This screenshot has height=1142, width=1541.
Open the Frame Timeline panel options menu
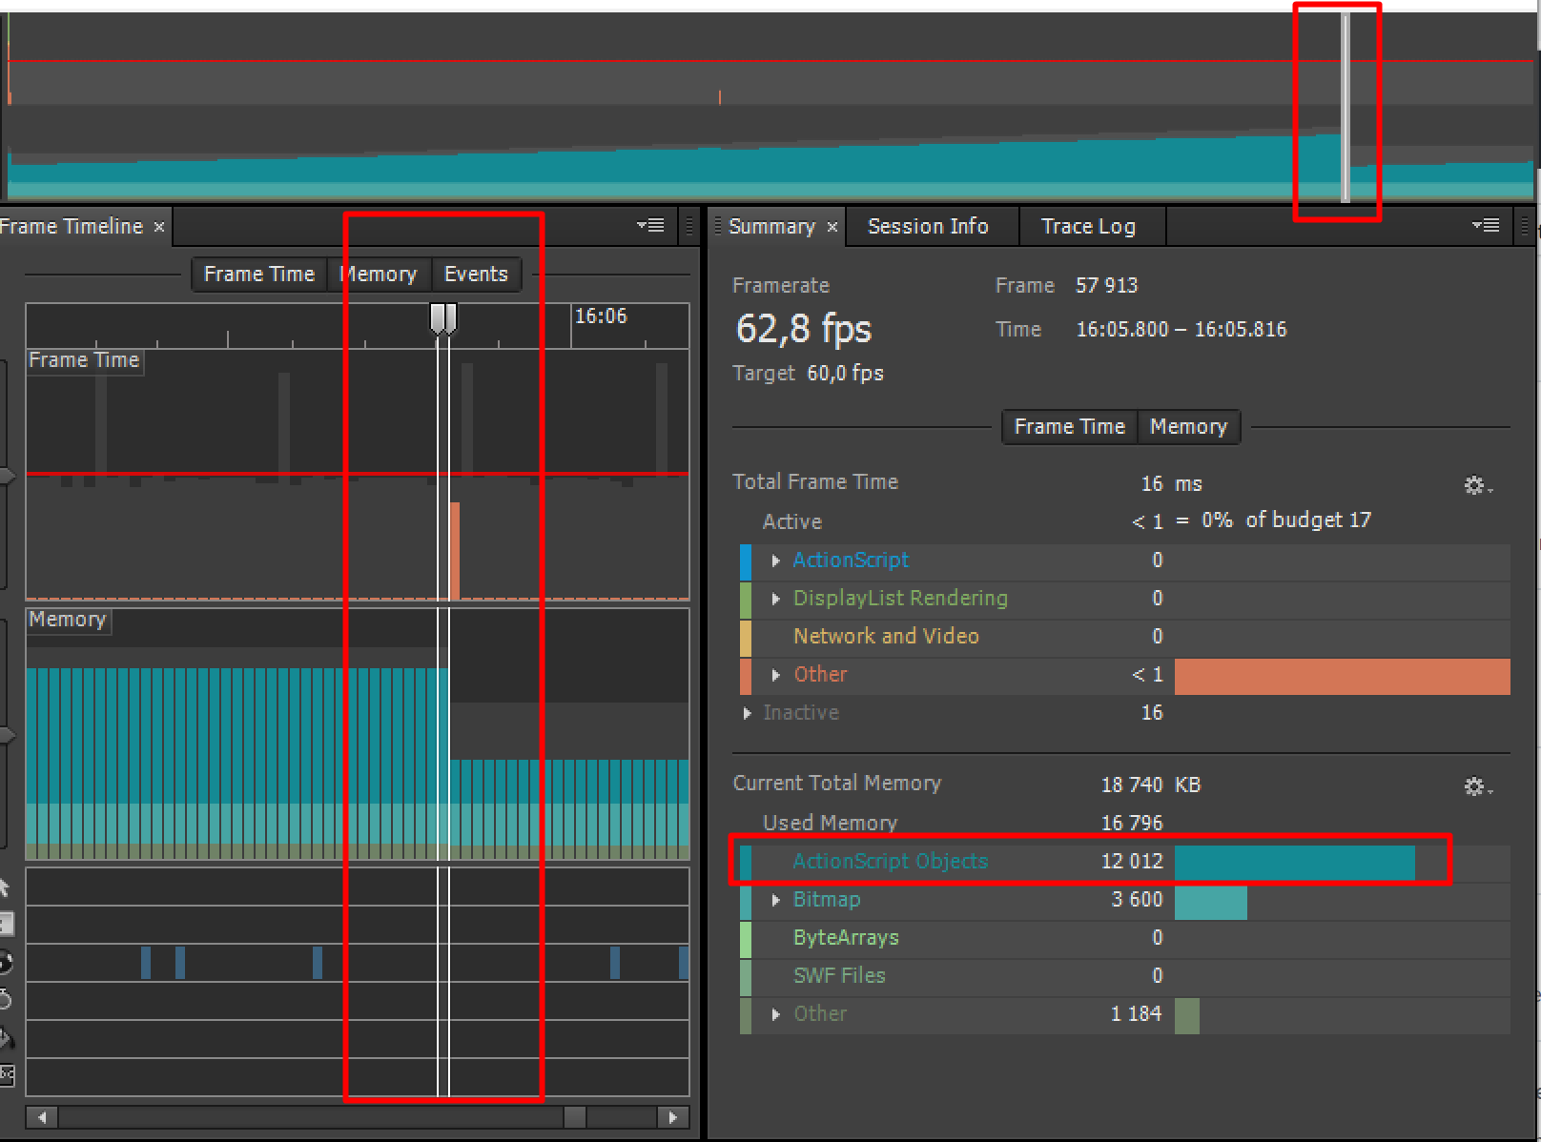(650, 226)
